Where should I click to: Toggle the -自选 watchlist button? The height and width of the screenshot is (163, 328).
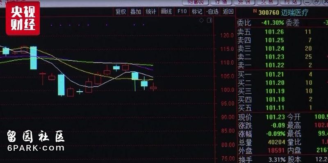click(212, 11)
